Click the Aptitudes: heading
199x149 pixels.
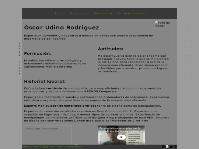tap(111, 49)
